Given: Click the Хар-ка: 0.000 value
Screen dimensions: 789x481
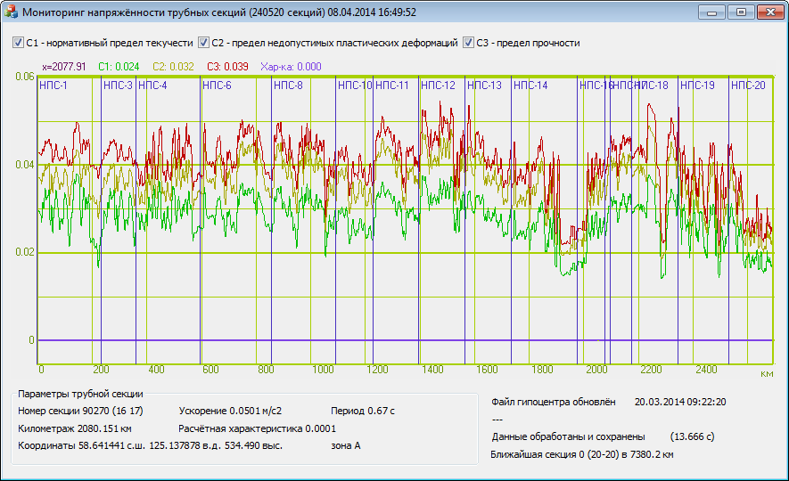Looking at the screenshot, I should tap(291, 67).
